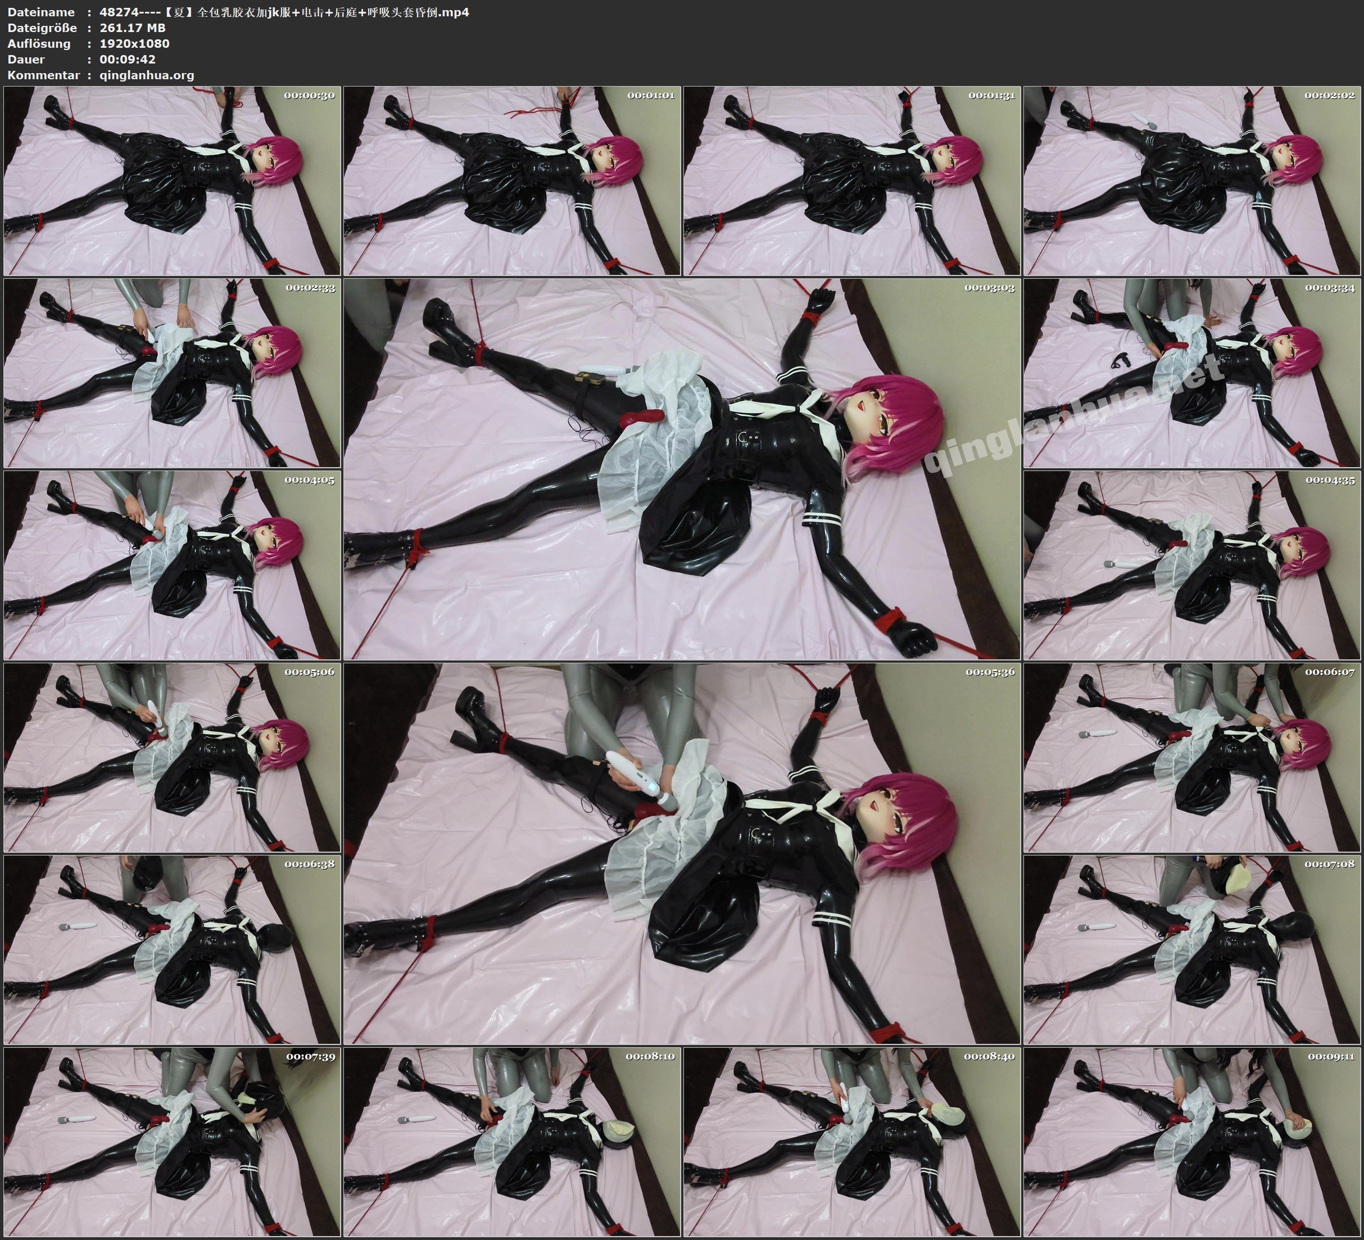Select the 00:07:39 frame

(172, 1142)
